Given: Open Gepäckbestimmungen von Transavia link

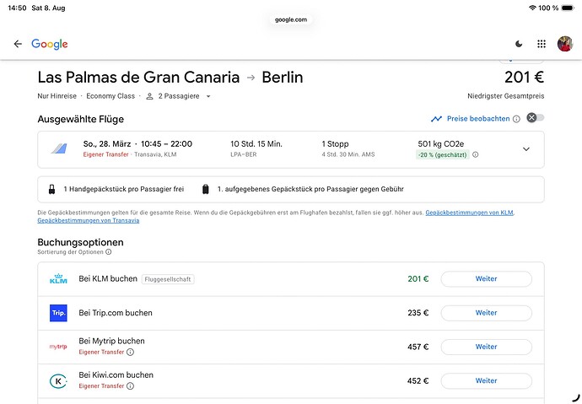Looking at the screenshot, I should [89, 220].
